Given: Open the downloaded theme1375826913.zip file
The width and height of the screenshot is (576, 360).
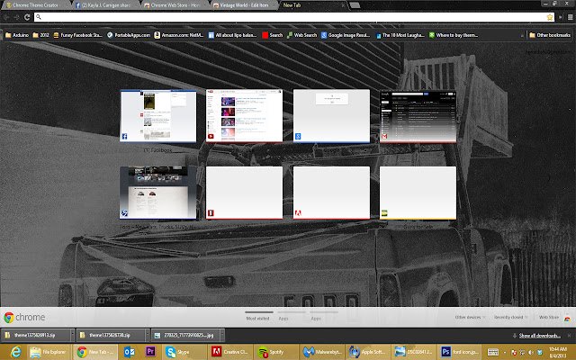Looking at the screenshot, I should click(x=36, y=335).
